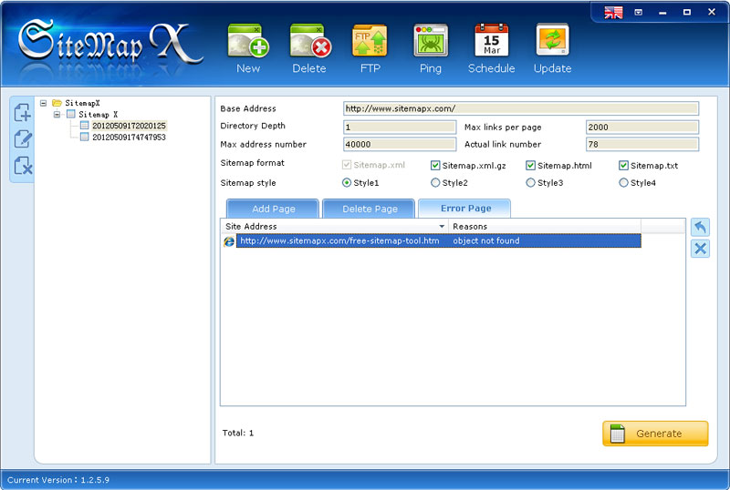Click the delete page sidebar icon
This screenshot has width=730, height=490.
pyautogui.click(x=22, y=165)
